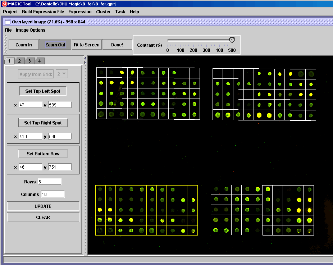Viewport: 333px width, 265px height.
Task: Switch to grid tab 3
Action: click(x=29, y=61)
